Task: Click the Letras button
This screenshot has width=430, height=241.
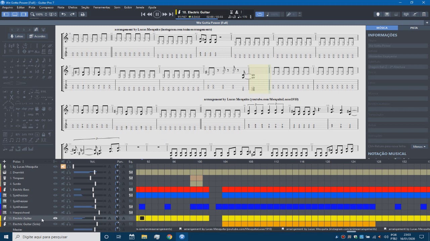Action: [17, 36]
